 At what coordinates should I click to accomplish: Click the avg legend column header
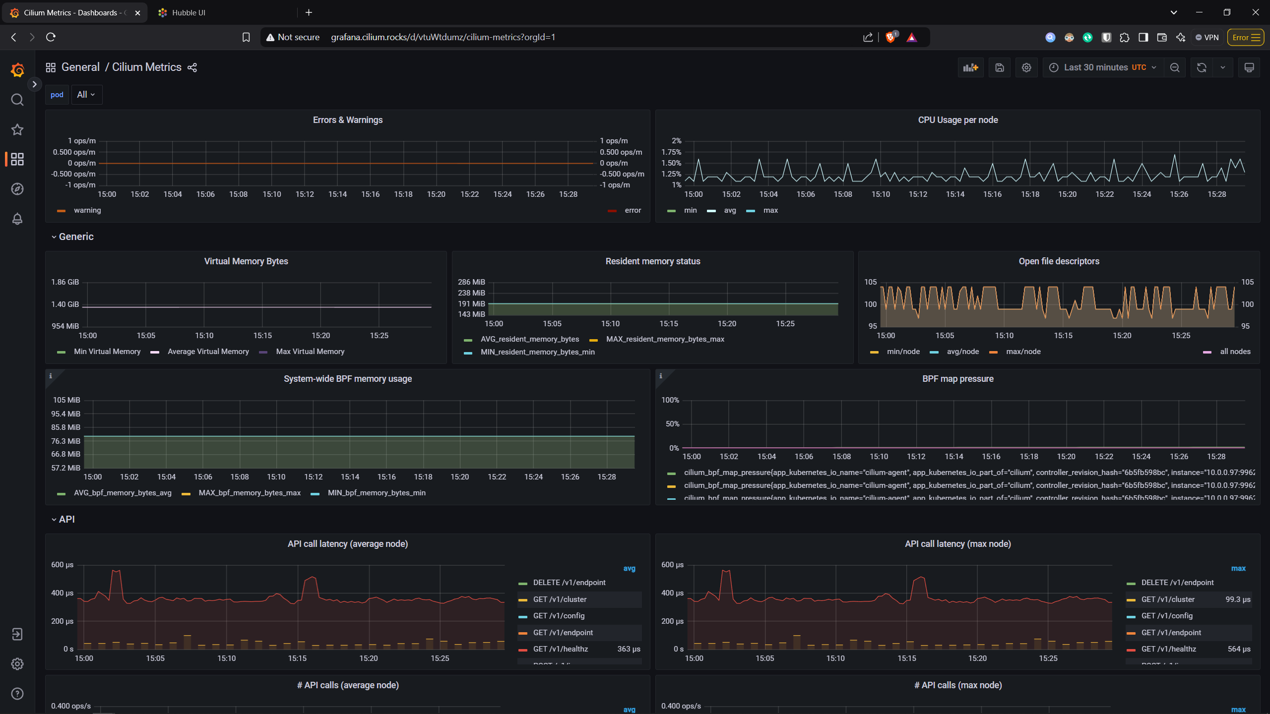629,569
